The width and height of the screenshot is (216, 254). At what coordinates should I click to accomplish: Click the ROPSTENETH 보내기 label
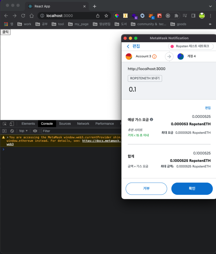tap(145, 78)
